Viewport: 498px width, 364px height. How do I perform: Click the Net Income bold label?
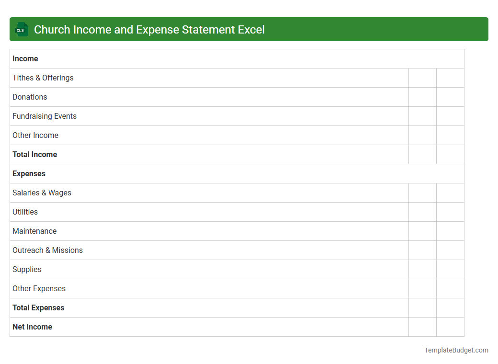pyautogui.click(x=32, y=327)
